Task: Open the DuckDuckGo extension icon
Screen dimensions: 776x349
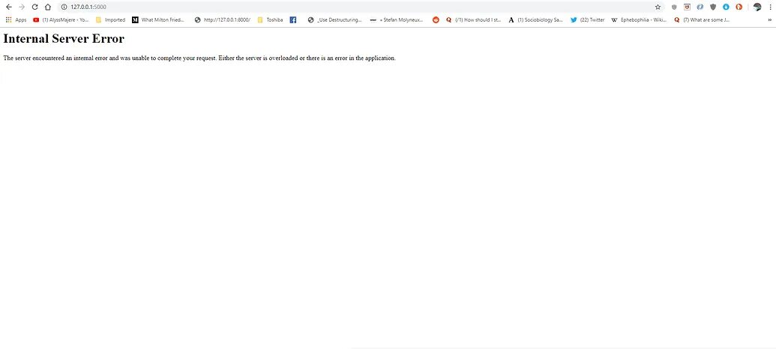Action: pyautogui.click(x=739, y=7)
